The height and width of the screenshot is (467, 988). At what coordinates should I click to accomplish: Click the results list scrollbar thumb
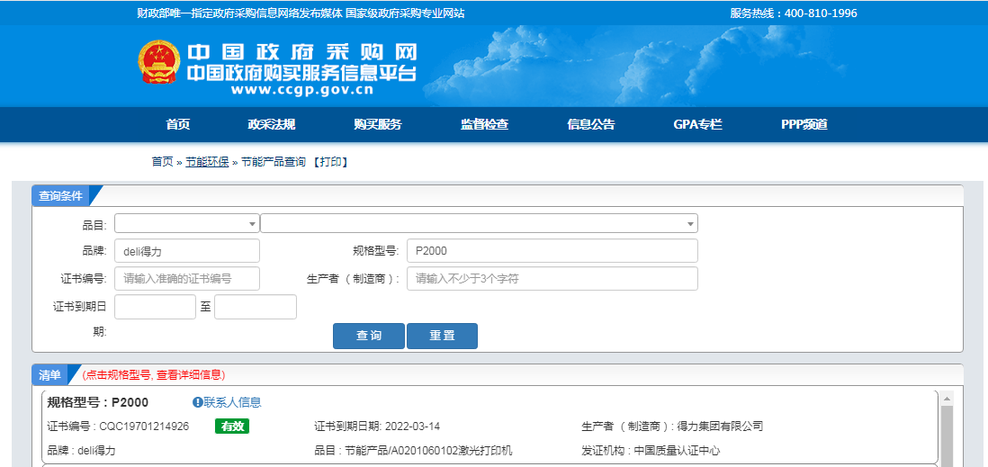(x=947, y=436)
